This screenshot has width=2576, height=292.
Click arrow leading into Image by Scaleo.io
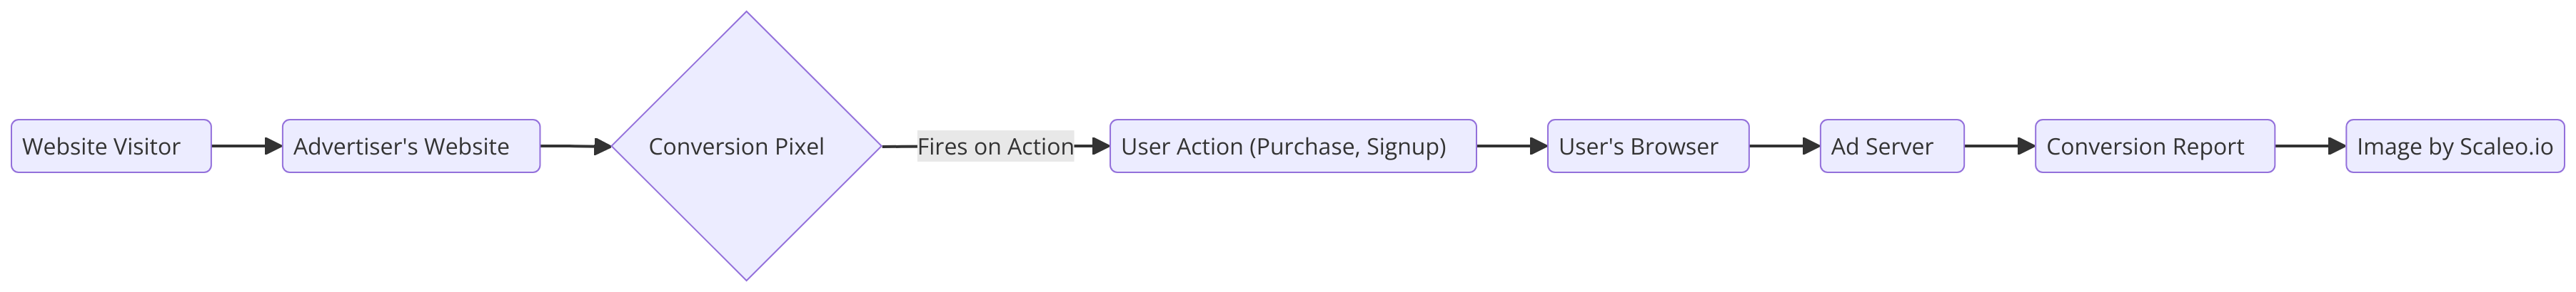tap(2311, 147)
